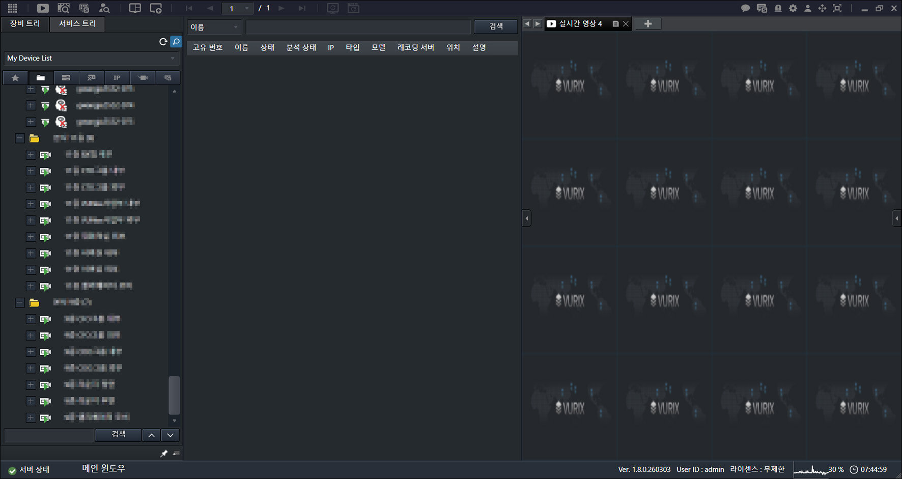The image size is (902, 479).
Task: Toggle the favorites star filter
Action: [15, 78]
